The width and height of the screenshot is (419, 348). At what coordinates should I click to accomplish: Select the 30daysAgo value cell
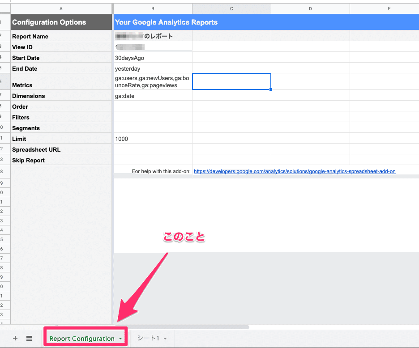point(153,57)
